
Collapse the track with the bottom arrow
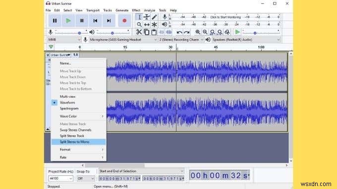(x=48, y=129)
